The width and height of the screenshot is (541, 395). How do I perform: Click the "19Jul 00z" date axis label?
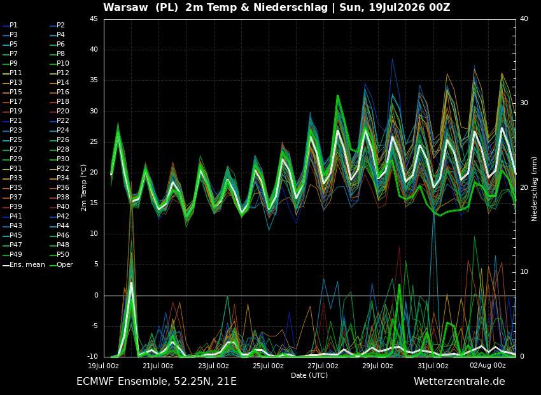point(104,366)
